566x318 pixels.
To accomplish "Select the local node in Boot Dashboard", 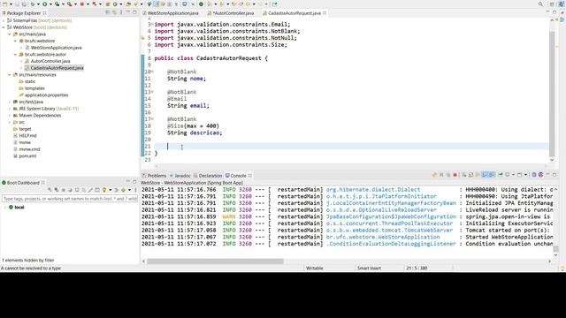I will point(19,208).
